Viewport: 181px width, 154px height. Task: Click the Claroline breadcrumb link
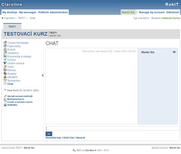(x=9, y=18)
